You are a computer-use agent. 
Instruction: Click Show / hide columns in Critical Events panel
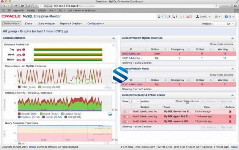click(x=187, y=101)
